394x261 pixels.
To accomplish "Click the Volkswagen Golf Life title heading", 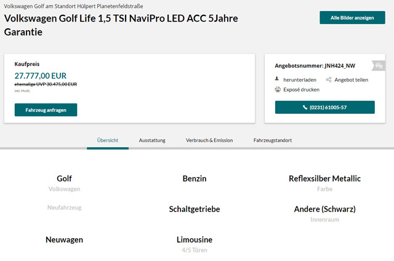I will point(121,25).
